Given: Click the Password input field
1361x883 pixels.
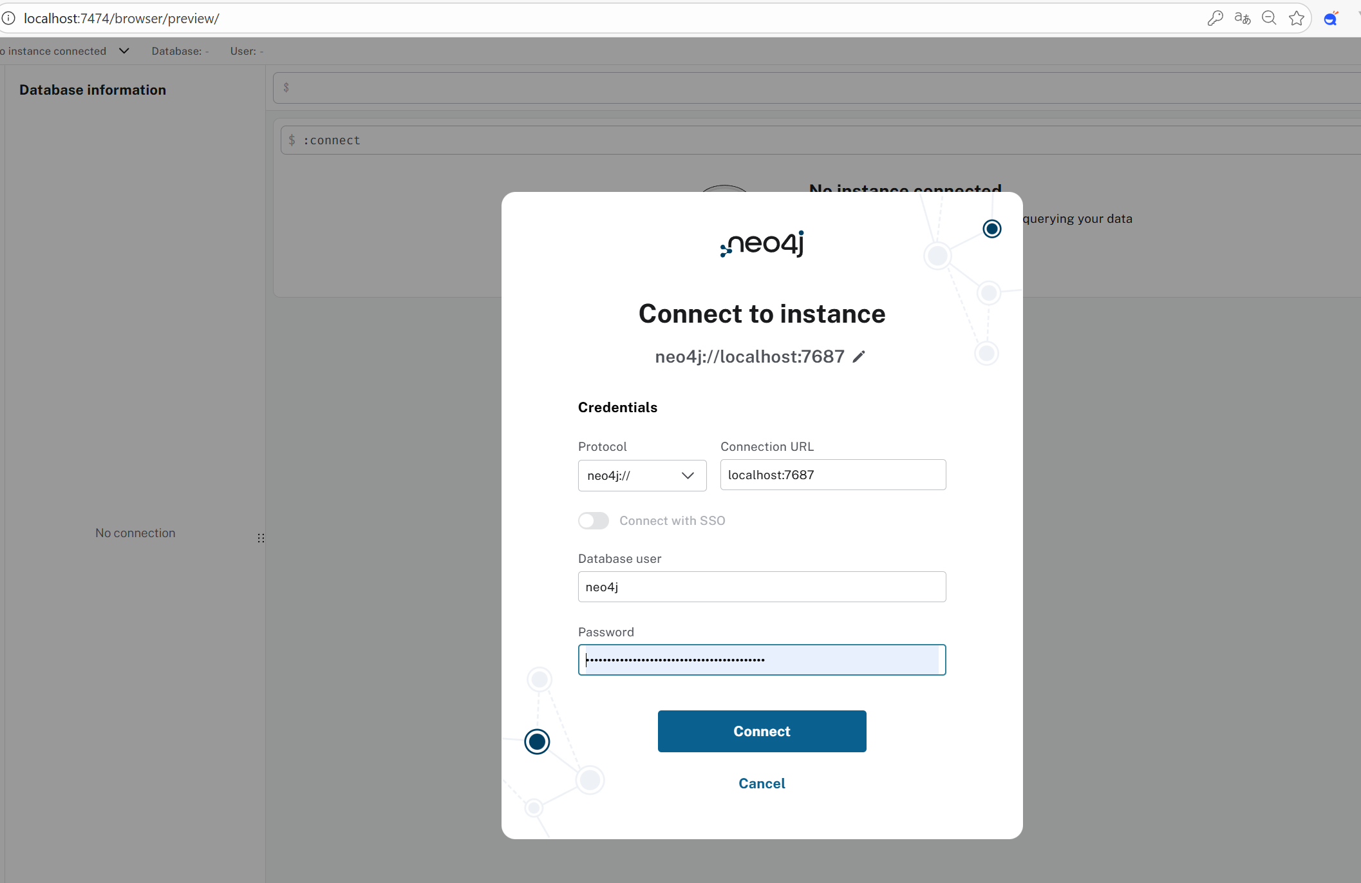Looking at the screenshot, I should coord(762,660).
